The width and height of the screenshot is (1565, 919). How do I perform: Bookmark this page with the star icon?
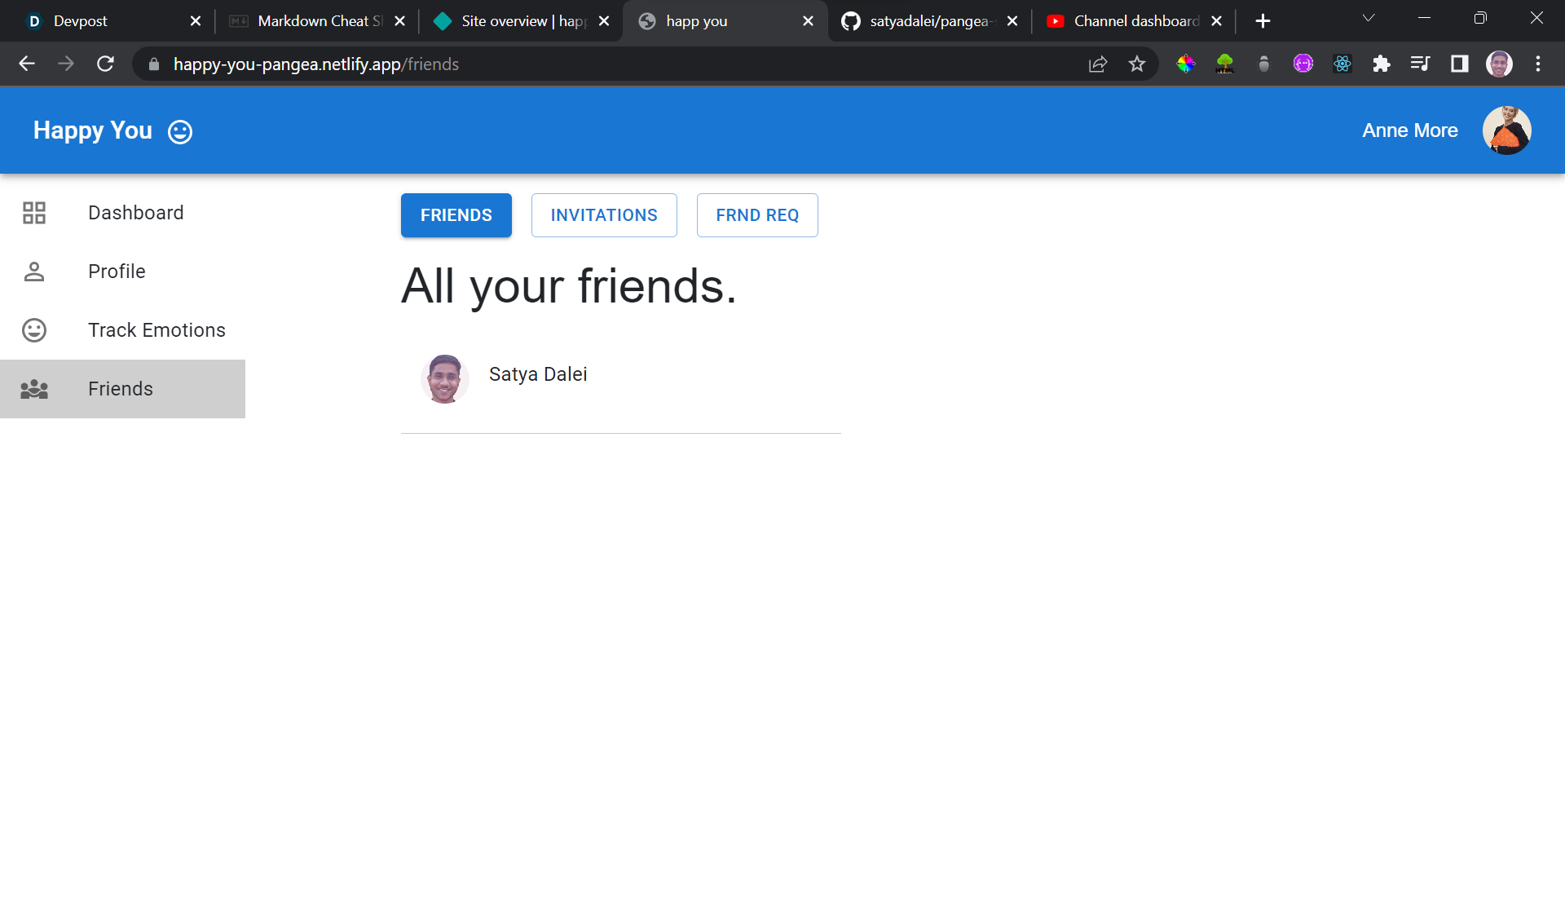click(1137, 64)
